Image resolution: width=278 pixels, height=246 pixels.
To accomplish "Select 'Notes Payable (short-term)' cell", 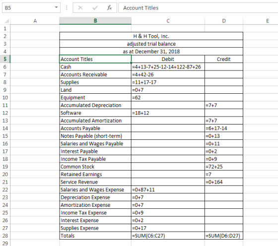I will 95,136.
